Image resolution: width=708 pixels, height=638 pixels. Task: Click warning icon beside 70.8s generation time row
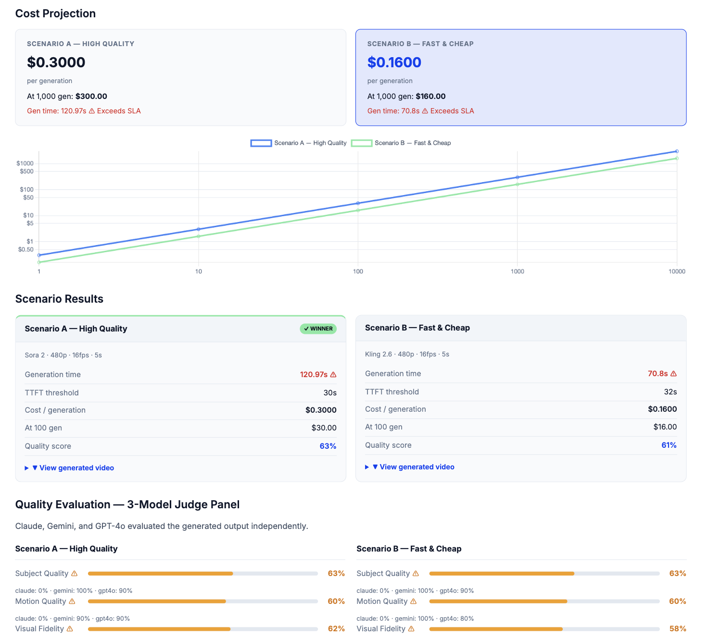coord(673,373)
